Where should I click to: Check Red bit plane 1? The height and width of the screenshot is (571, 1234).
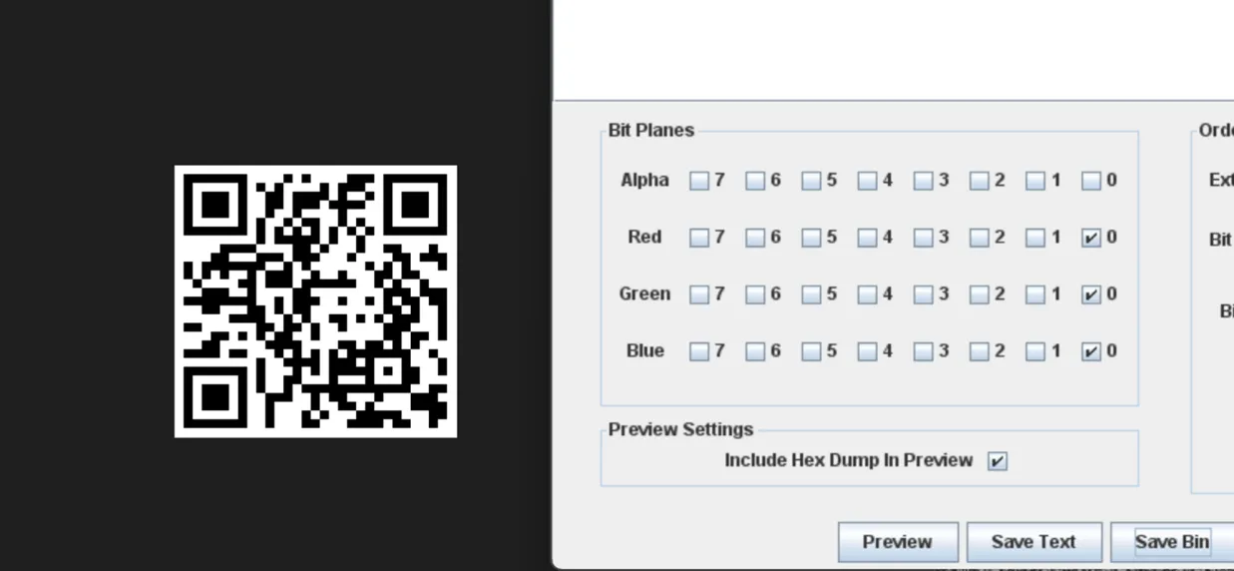tap(1035, 238)
